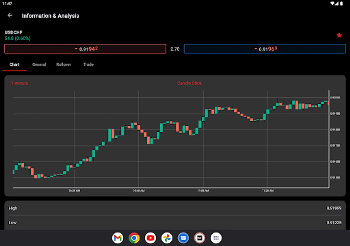
Task: Change the Candle Stick chart type
Action: (189, 83)
